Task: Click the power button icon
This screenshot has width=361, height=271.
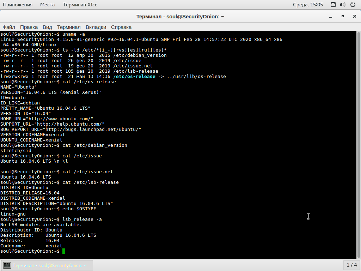Action: pos(353,5)
